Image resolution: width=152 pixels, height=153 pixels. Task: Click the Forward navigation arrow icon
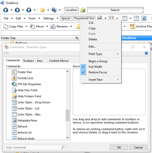17,10
